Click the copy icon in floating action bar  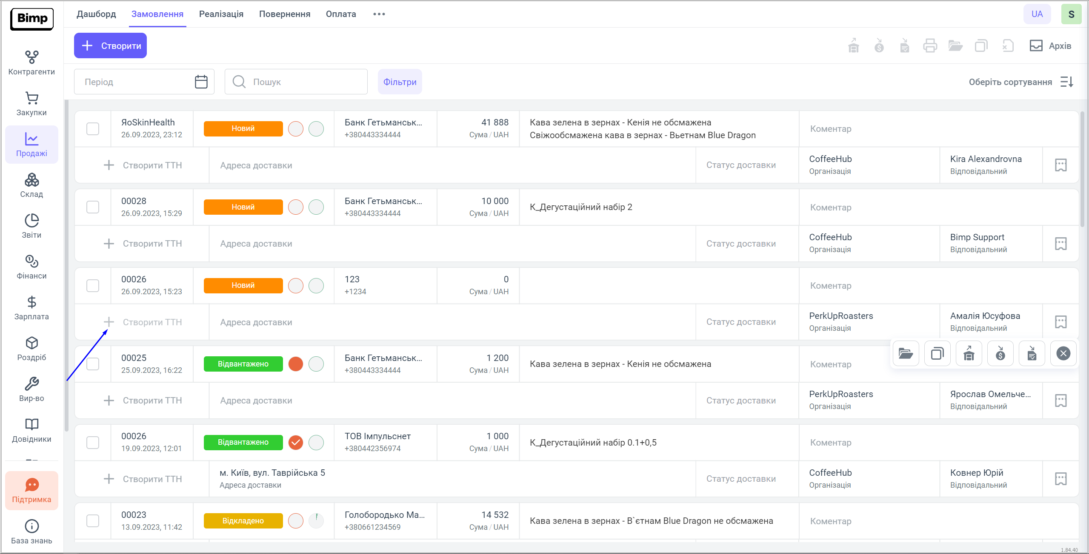pyautogui.click(x=937, y=353)
